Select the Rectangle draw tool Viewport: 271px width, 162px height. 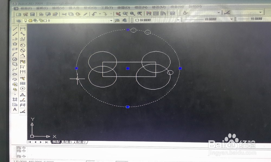[15, 49]
